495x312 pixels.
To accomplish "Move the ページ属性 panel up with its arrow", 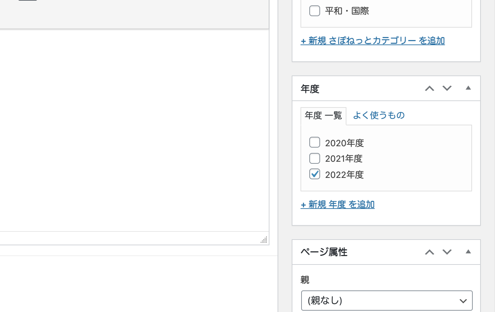I will click(429, 252).
